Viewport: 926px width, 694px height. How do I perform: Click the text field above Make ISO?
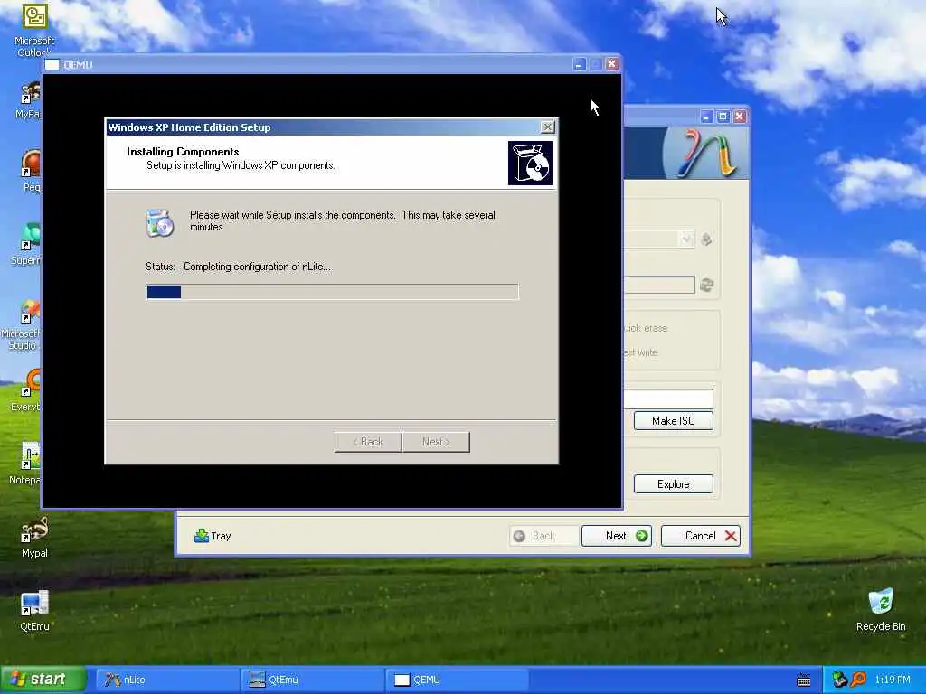[668, 399]
